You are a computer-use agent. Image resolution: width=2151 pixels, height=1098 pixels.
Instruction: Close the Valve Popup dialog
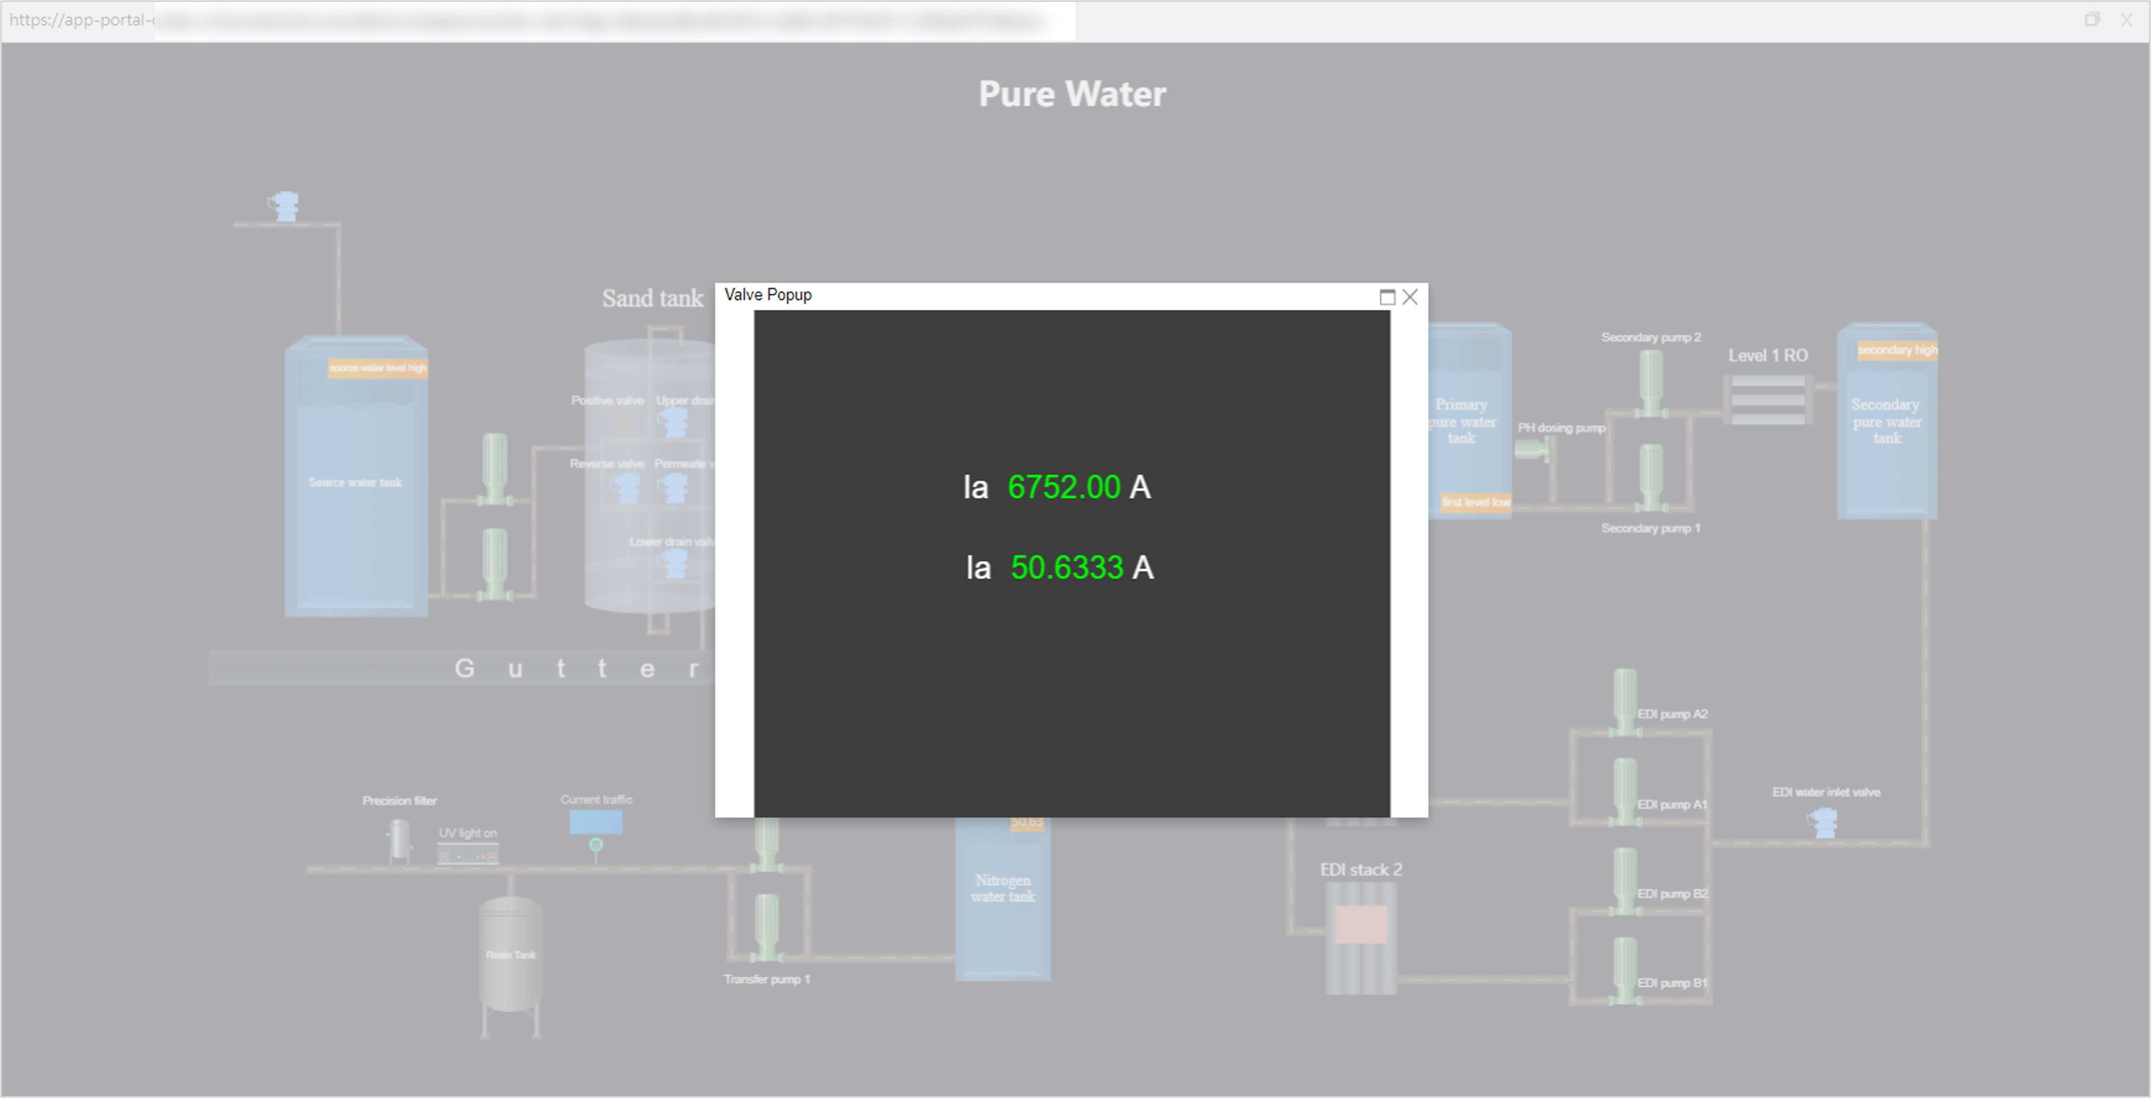coord(1410,297)
